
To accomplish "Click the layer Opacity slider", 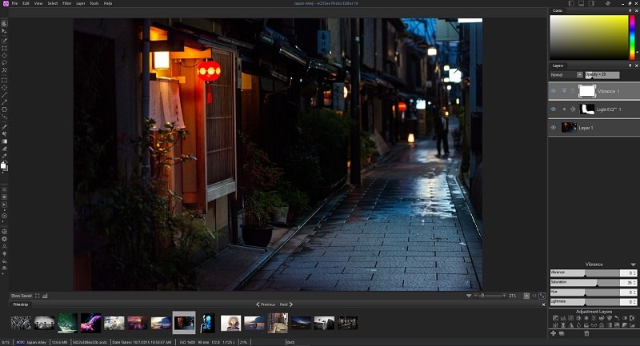I will [602, 75].
